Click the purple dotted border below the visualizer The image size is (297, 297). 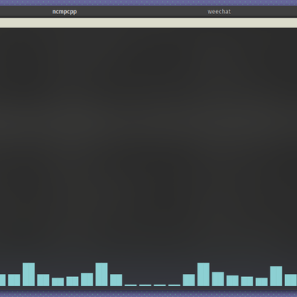pos(148,294)
